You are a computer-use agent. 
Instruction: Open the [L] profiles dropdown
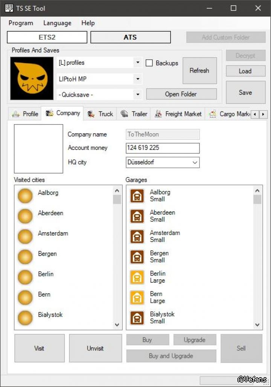click(x=138, y=62)
